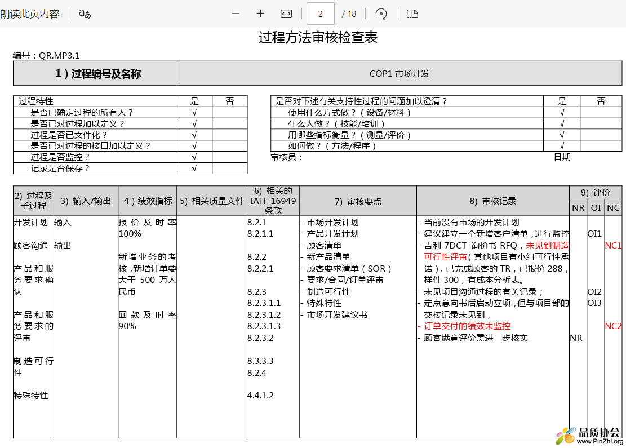Click the row 用哪些指标衡量？（测量/评价）
The image size is (626, 448).
[446, 135]
